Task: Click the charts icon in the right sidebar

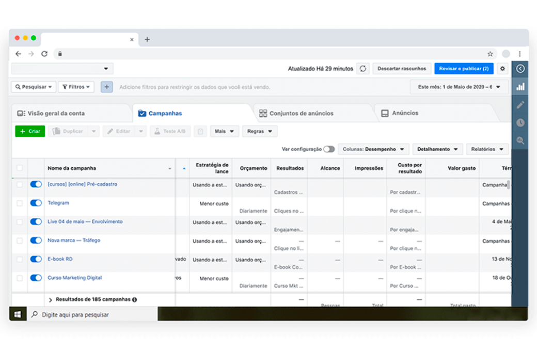Action: (520, 87)
